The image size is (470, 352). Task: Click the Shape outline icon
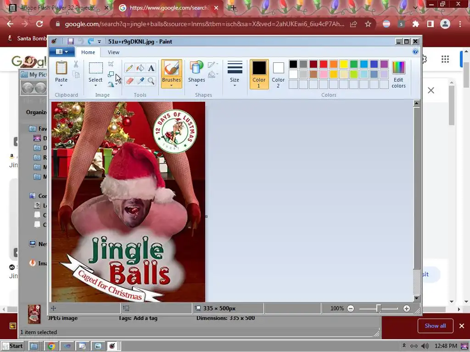pos(212,65)
